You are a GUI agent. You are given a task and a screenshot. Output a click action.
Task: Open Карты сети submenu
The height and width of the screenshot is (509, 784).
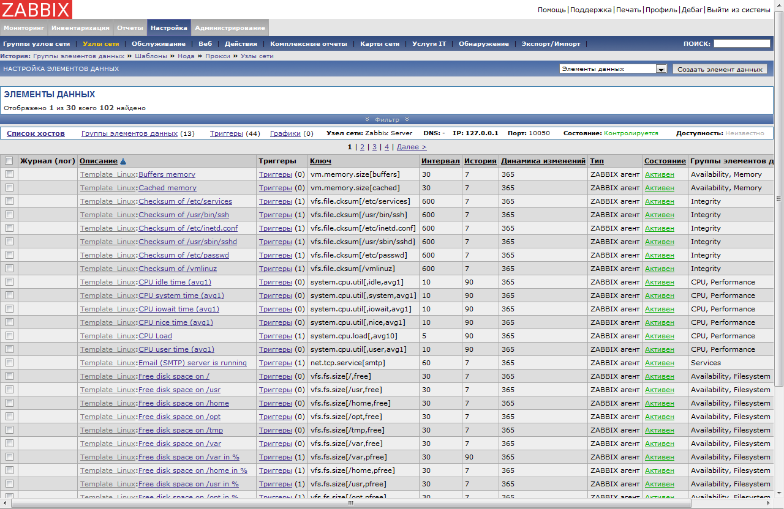[x=380, y=44]
